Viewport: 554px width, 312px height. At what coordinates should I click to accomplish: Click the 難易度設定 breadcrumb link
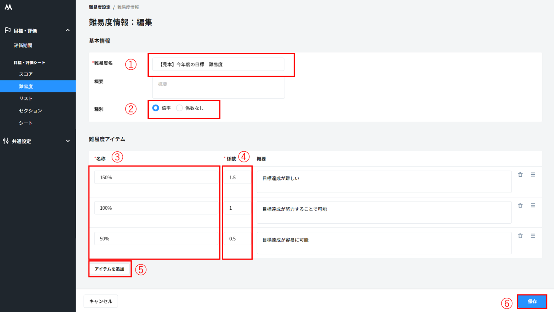(x=100, y=7)
